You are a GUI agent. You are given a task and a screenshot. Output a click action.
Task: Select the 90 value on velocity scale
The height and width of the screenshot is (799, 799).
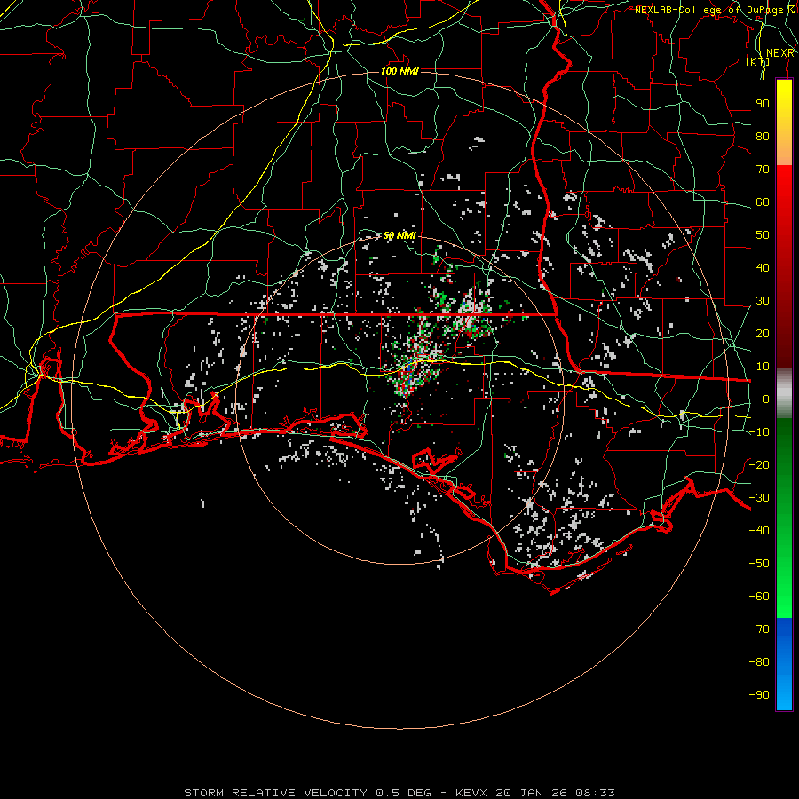763,104
